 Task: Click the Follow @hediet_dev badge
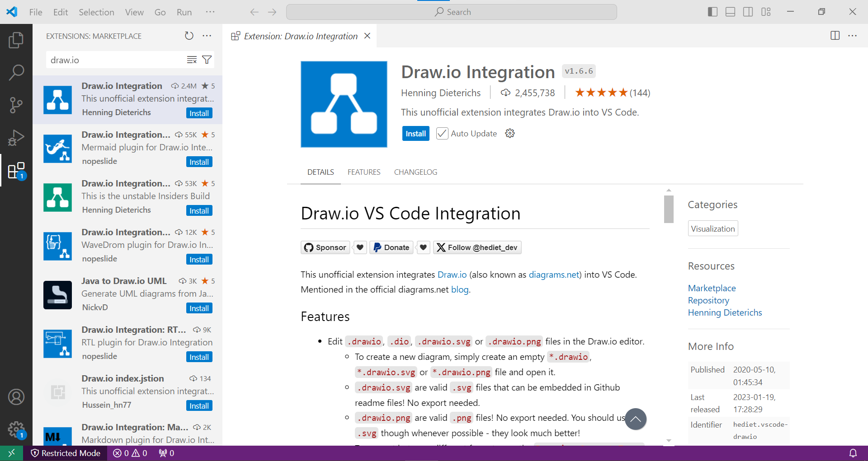tap(477, 247)
